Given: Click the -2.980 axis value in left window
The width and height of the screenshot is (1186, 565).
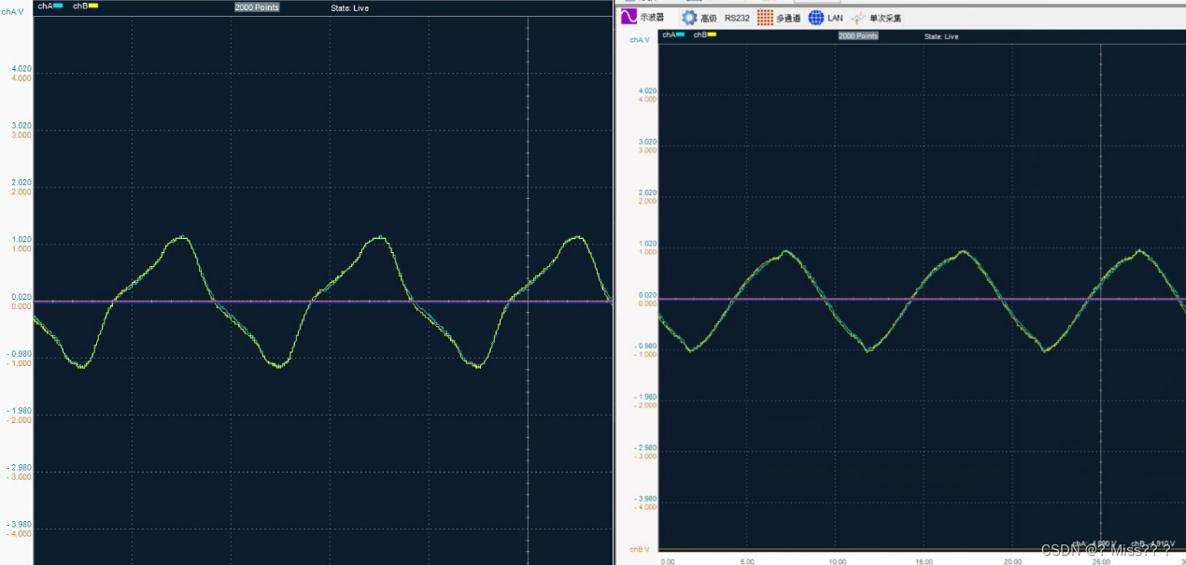Looking at the screenshot, I should click(20, 468).
